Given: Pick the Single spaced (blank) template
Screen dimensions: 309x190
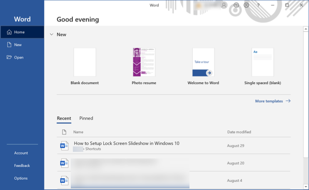Looking at the screenshot, I should 263,62.
